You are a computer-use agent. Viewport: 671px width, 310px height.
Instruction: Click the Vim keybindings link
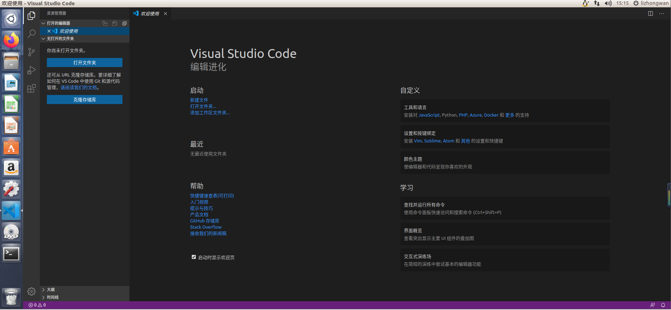[418, 141]
